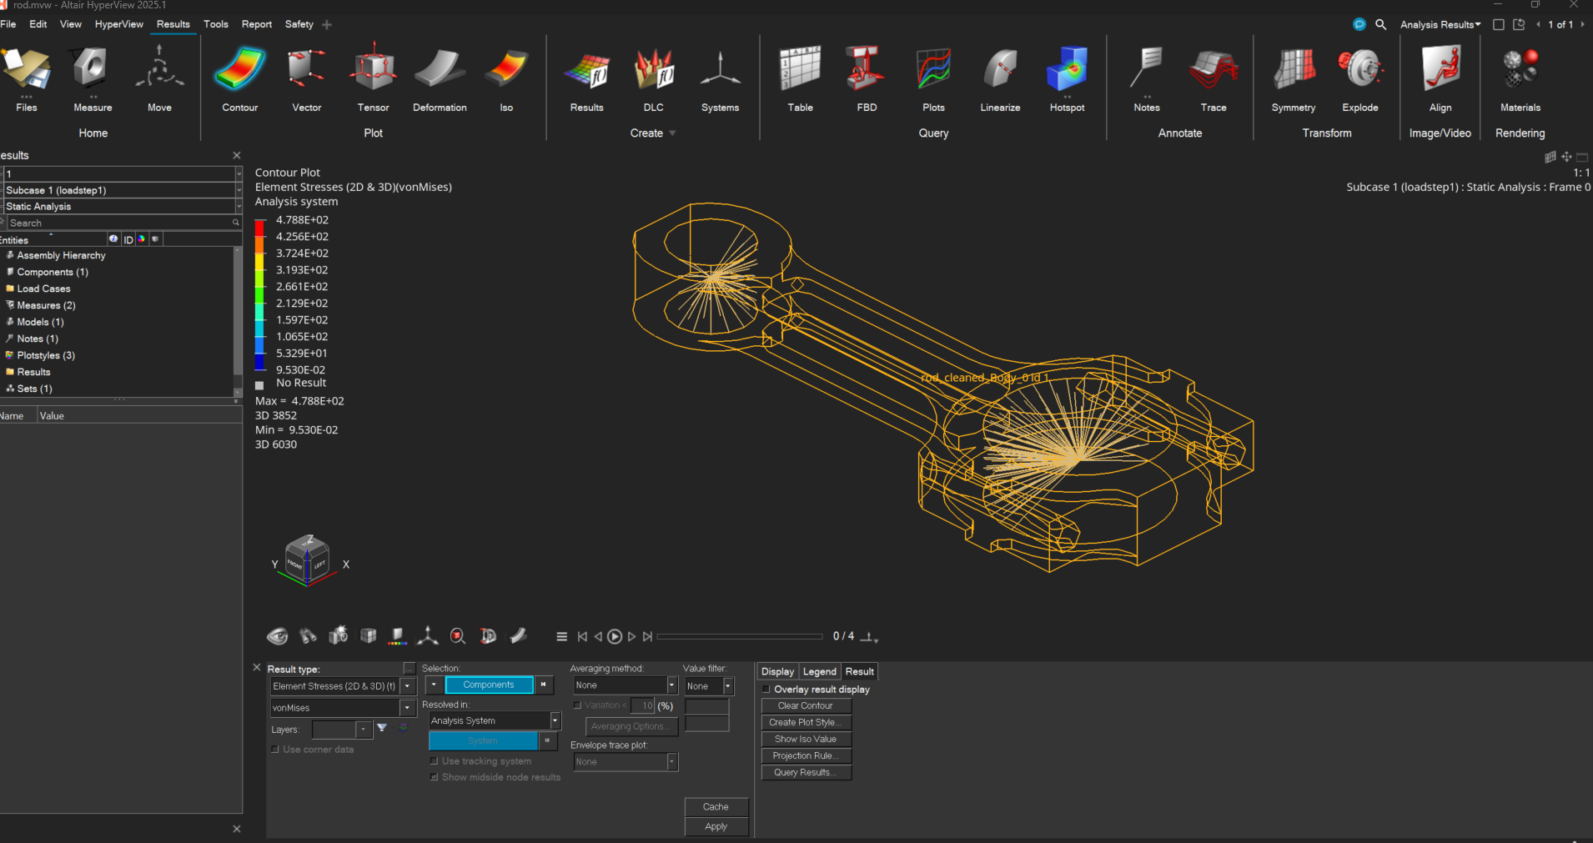
Task: Click the Apply button
Action: pos(716,827)
